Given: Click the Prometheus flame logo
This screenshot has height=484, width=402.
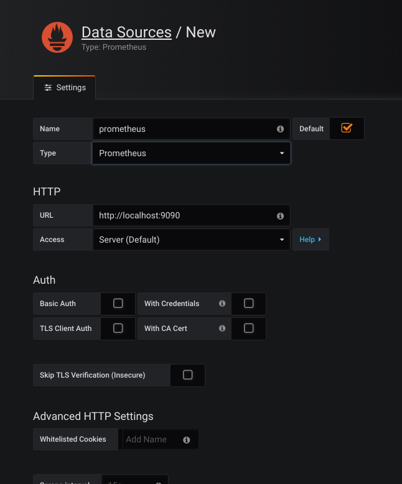Looking at the screenshot, I should click(x=57, y=37).
